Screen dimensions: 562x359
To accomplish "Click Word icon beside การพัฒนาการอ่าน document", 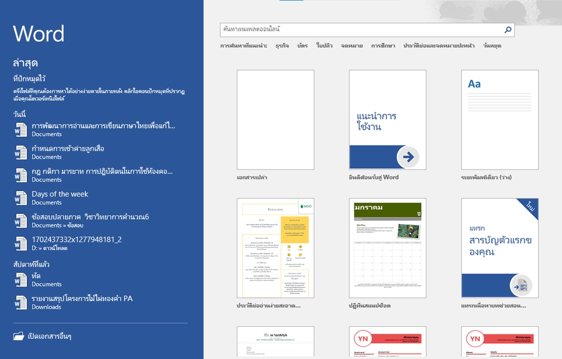I will pyautogui.click(x=20, y=130).
